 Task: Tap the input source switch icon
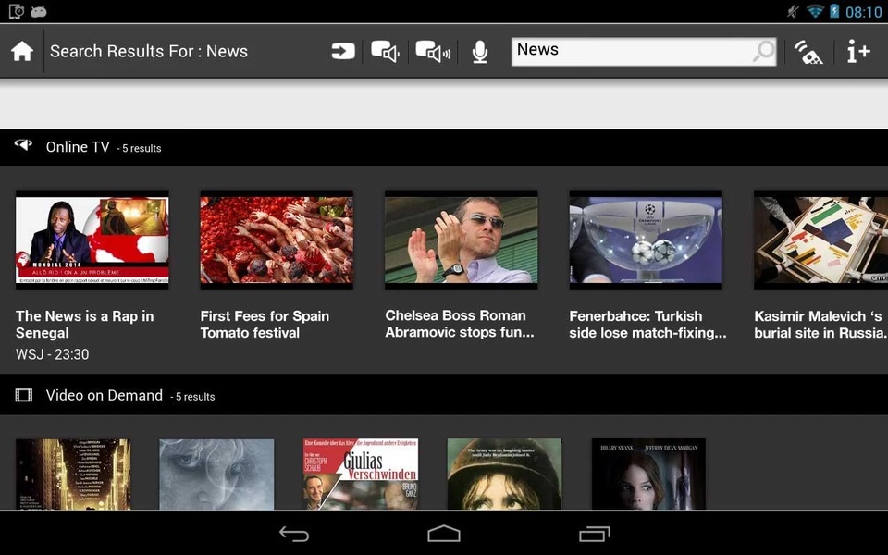(343, 52)
